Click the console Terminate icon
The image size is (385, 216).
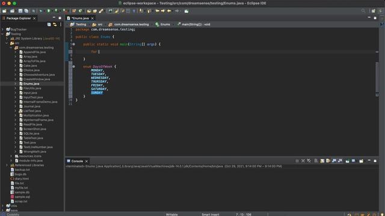point(297,161)
